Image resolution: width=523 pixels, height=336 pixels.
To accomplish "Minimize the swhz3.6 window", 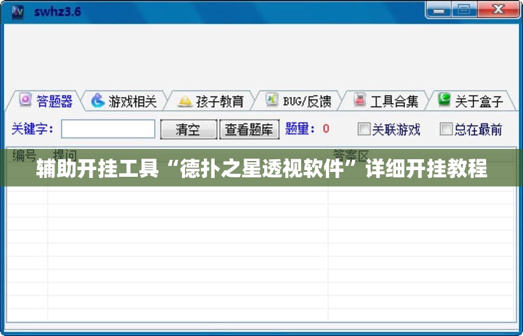I will [439, 10].
